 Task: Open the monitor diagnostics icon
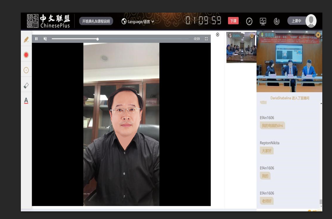263,21
